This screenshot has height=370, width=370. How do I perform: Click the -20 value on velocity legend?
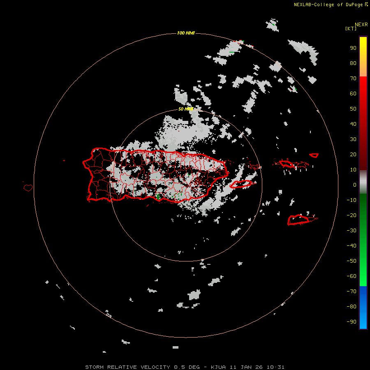(x=351, y=215)
